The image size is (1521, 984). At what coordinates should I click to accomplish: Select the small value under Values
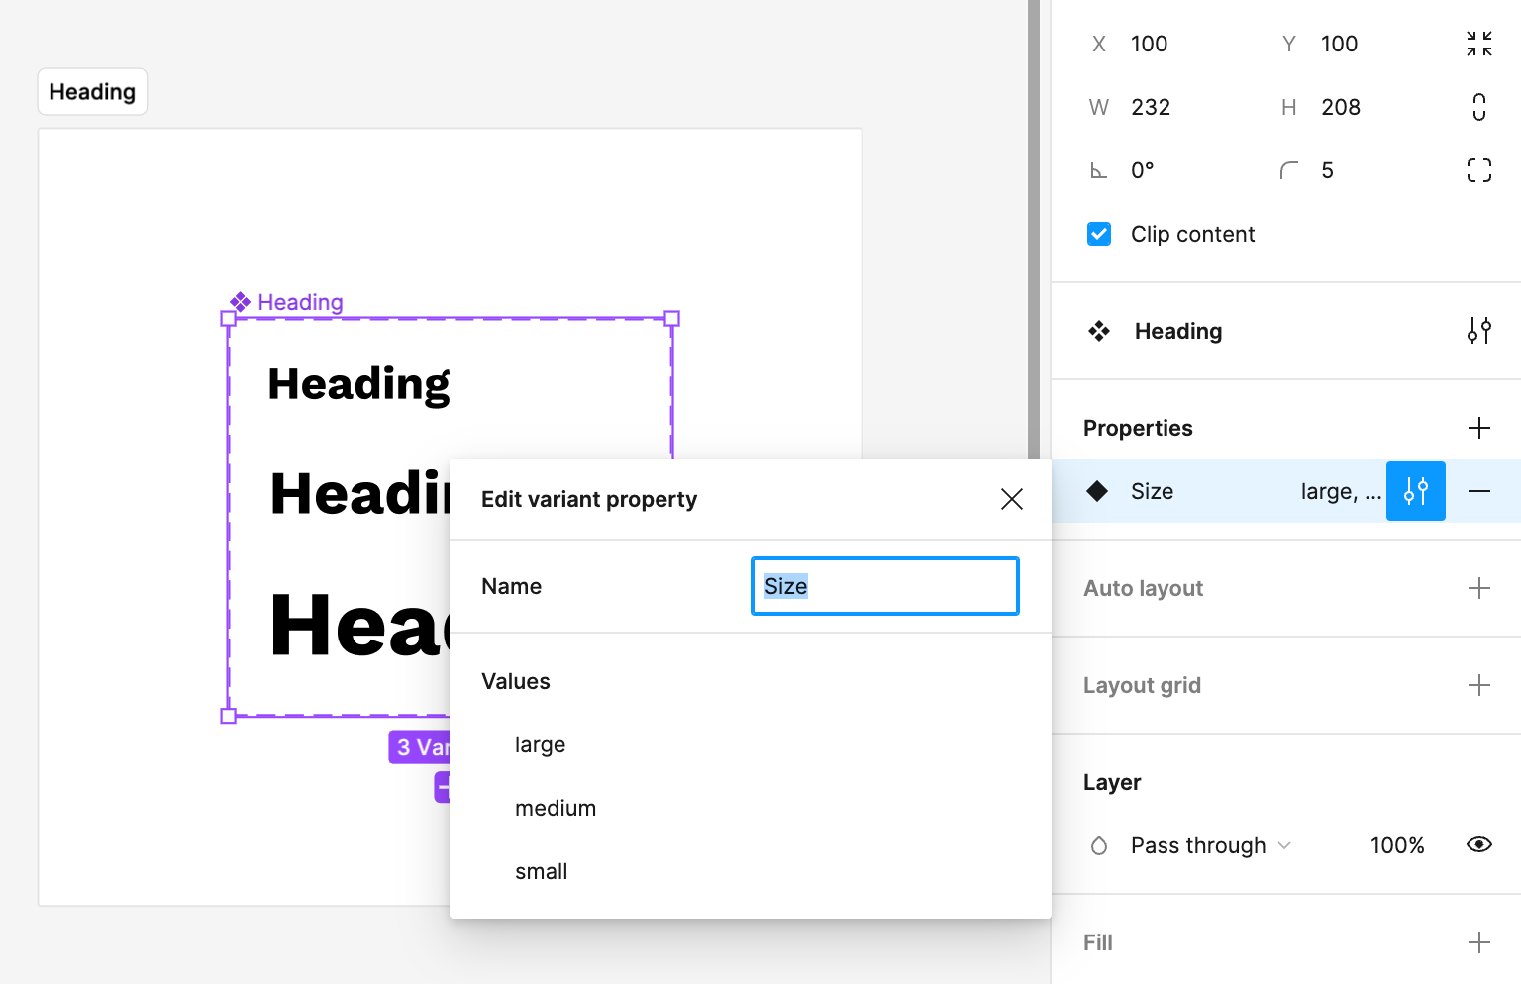pos(541,871)
